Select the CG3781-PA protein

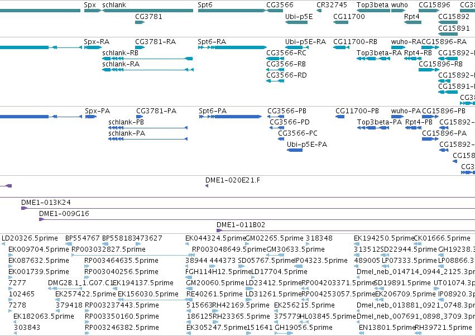[140, 117]
